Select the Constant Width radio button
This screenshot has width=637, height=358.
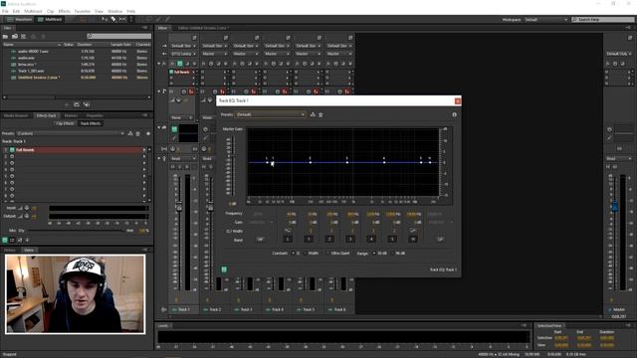[x=306, y=253]
